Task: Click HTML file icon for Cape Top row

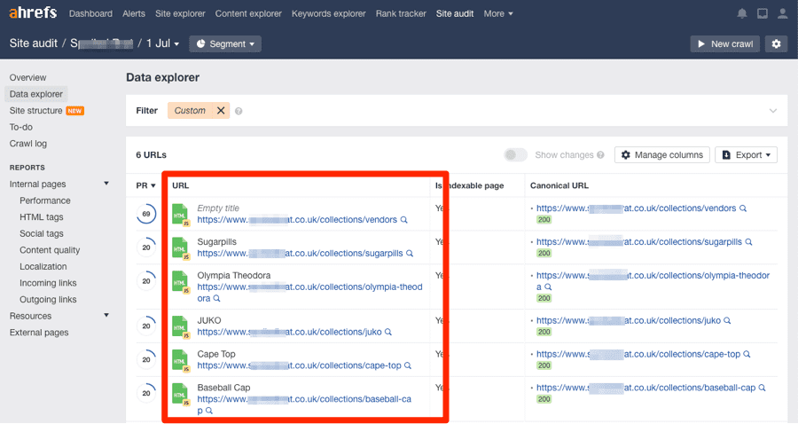Action: tap(181, 360)
